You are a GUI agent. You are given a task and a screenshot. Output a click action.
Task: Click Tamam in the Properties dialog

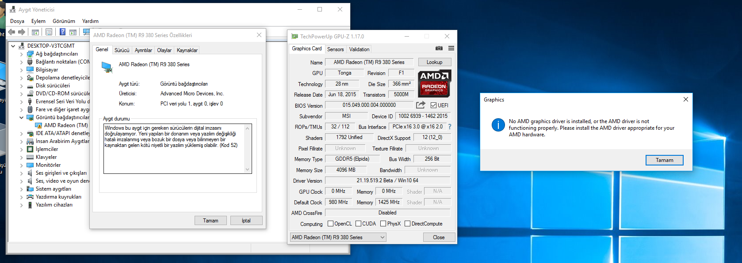(x=210, y=221)
